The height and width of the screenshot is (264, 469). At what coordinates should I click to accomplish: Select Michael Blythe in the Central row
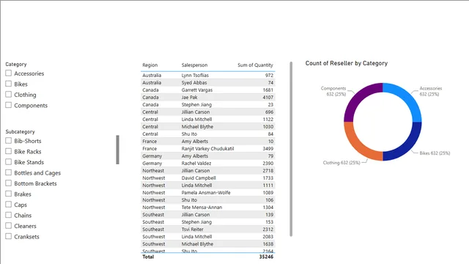tap(197, 127)
